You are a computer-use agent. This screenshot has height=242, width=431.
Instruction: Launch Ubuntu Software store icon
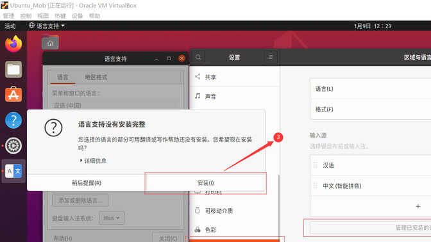[13, 95]
